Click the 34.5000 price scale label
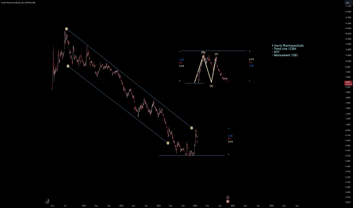 pyautogui.click(x=348, y=28)
